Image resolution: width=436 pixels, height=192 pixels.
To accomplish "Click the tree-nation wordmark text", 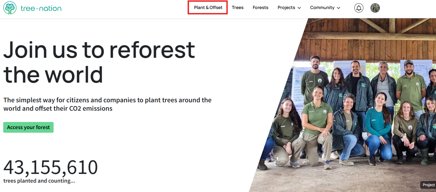I will coord(41,8).
